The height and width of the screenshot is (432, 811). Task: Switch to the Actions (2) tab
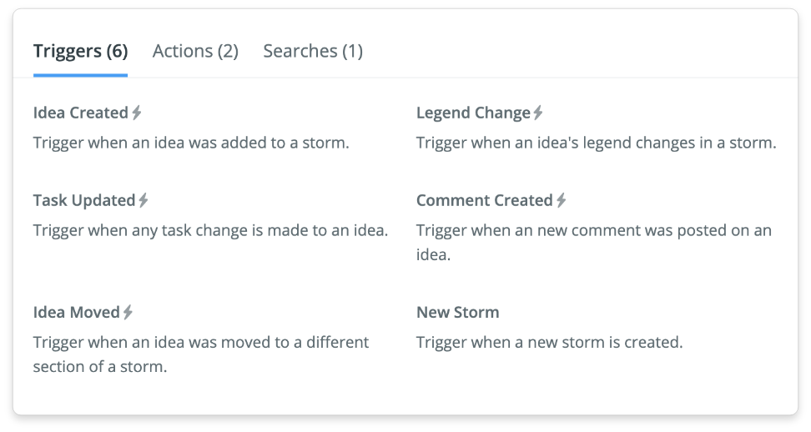(195, 51)
